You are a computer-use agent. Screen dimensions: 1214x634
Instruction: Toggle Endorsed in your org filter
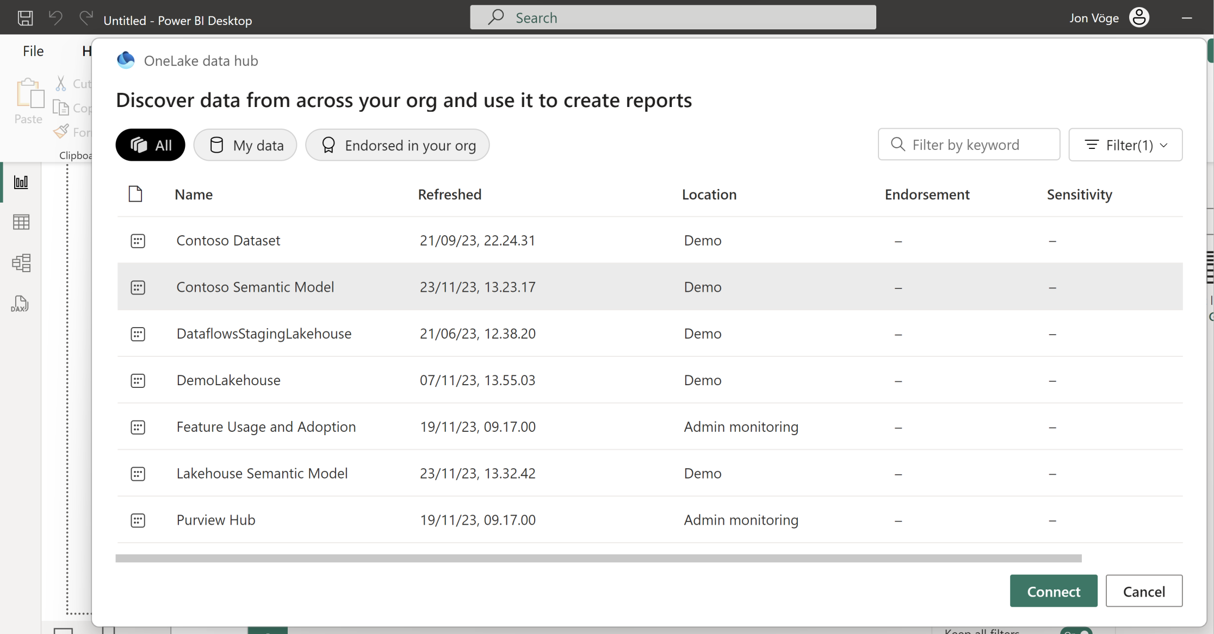pos(398,145)
